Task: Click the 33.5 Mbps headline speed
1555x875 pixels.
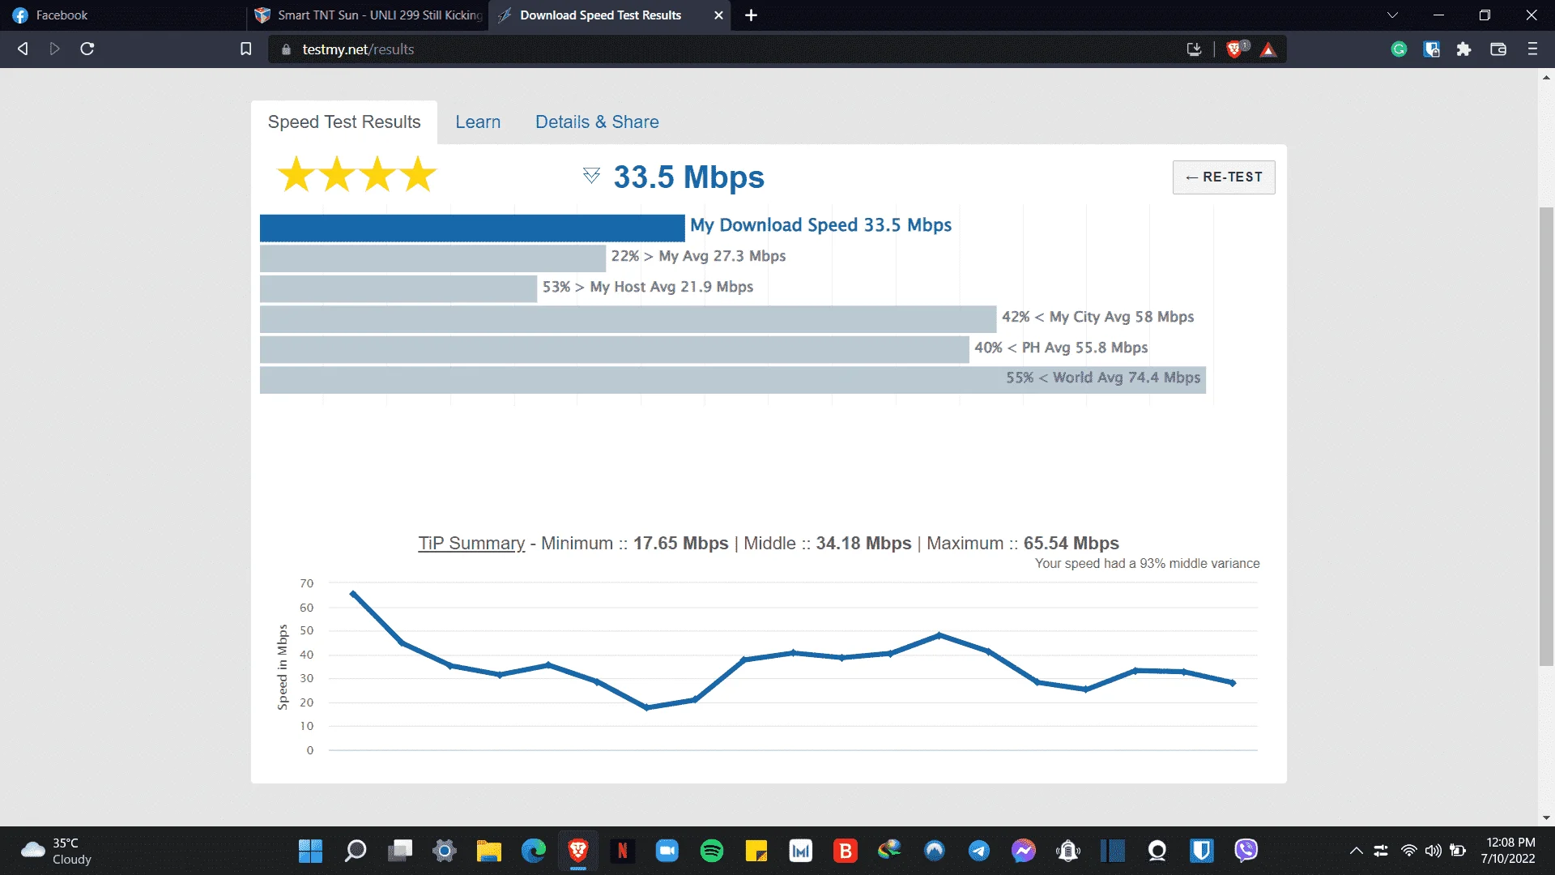Action: tap(688, 177)
